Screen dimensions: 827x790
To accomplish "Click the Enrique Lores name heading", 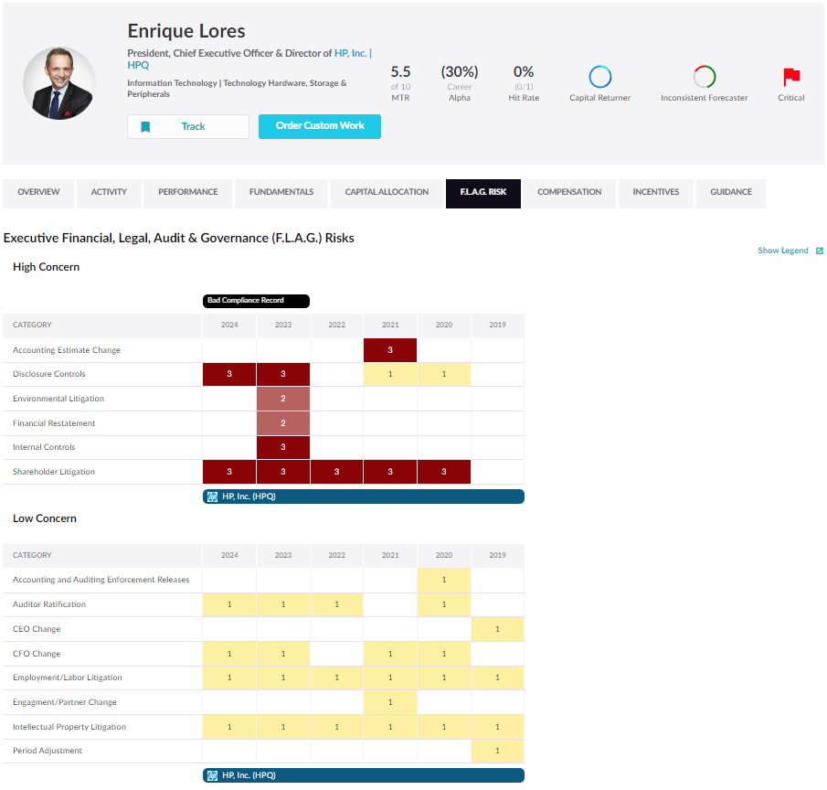I will point(186,31).
